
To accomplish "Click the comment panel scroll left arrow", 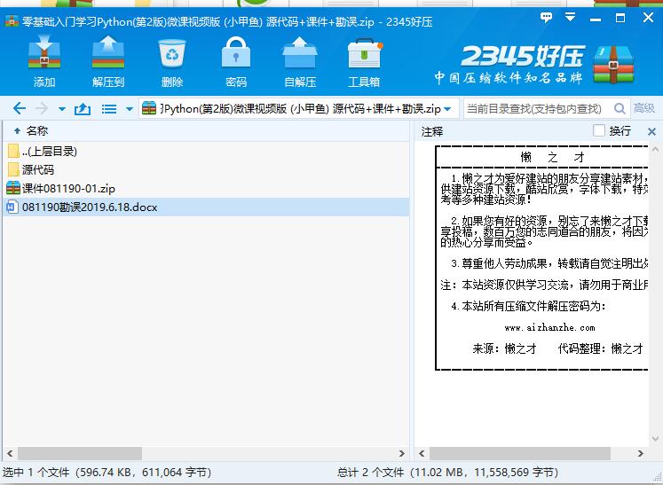I will tap(422, 453).
